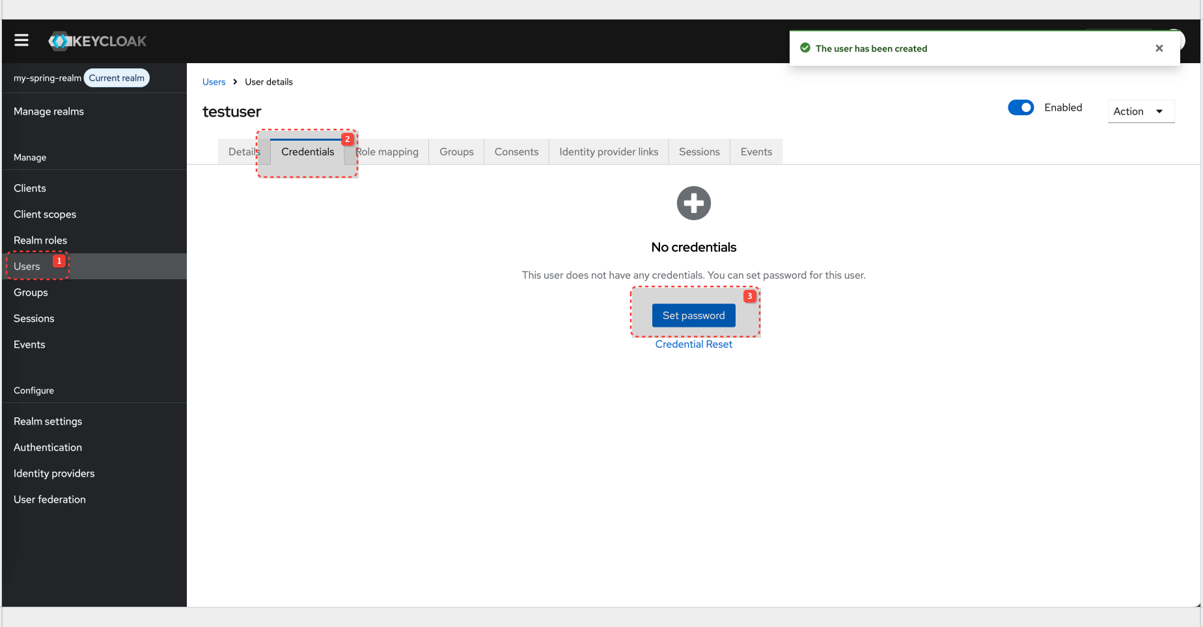Open the Identity provider links tab
The width and height of the screenshot is (1203, 627).
click(608, 151)
